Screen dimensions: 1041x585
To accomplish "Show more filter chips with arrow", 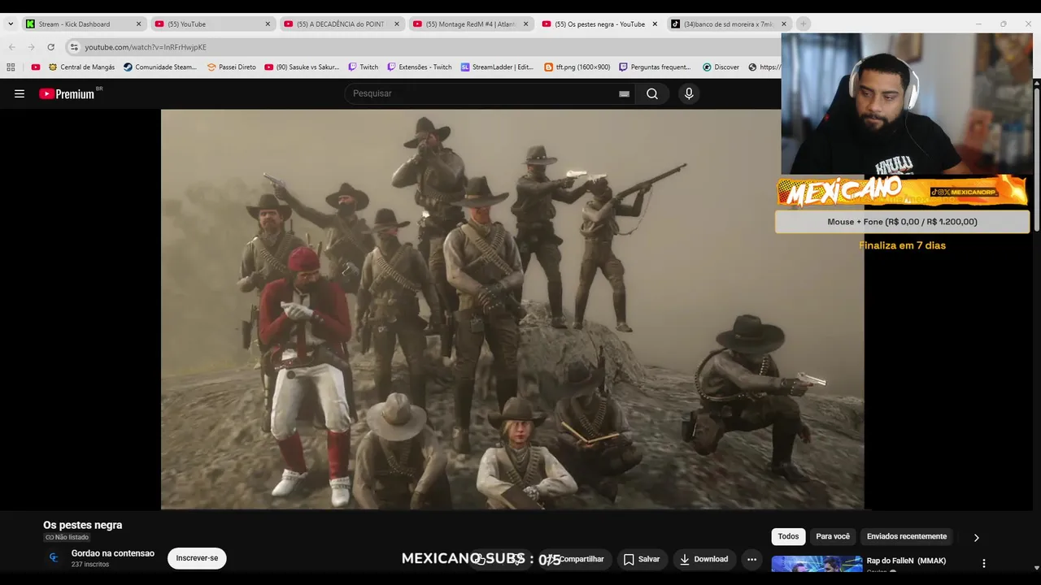I will coord(976,537).
